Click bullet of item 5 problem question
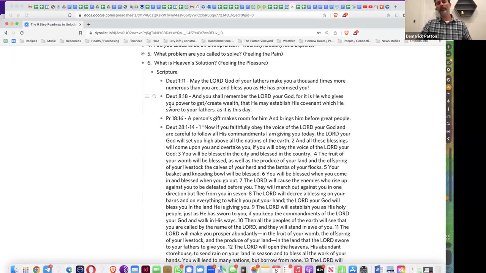This screenshot has width=486, height=273. point(143,54)
